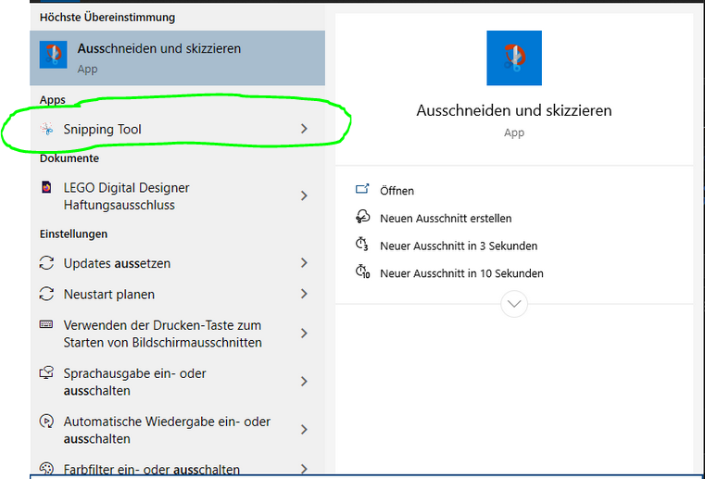
Task: Show more actions with the round down-chevron
Action: tap(514, 304)
